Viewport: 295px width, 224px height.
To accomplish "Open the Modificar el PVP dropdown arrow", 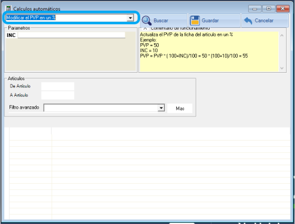I will tap(130, 18).
